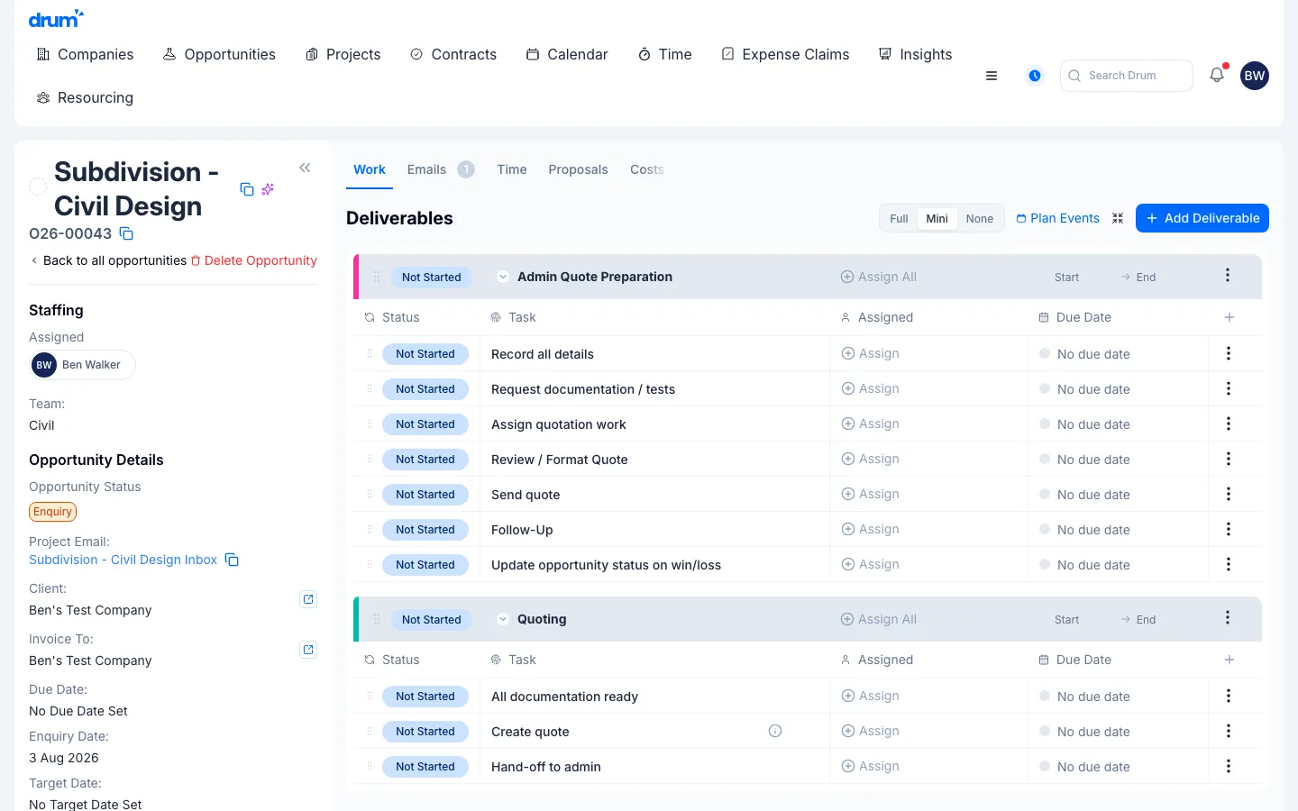The image size is (1298, 811).
Task: Open the Enquiry opportunity status dropdown
Action: [x=53, y=512]
